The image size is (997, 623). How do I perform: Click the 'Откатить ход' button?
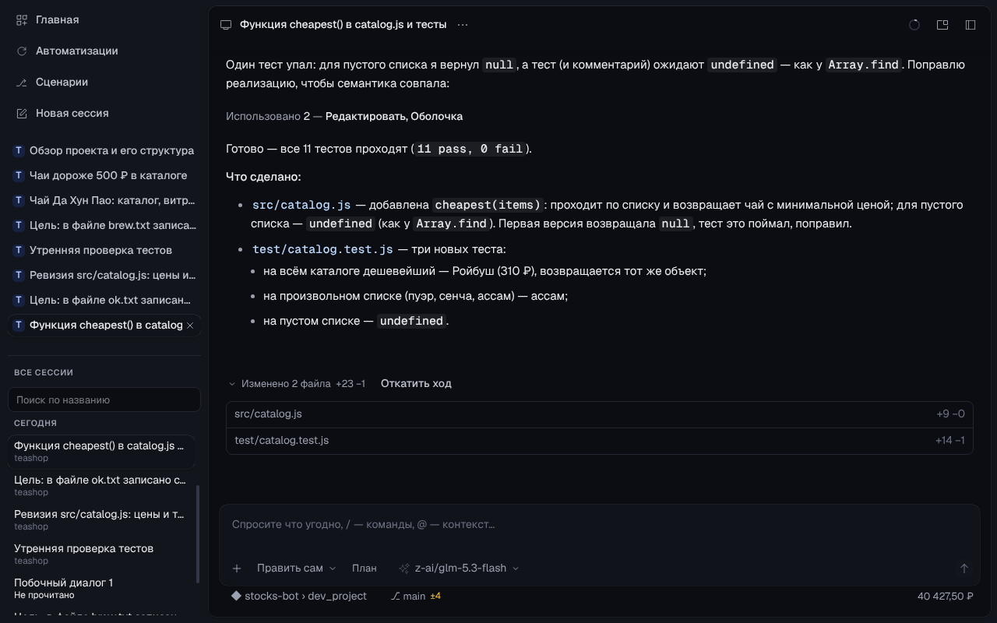tap(416, 383)
